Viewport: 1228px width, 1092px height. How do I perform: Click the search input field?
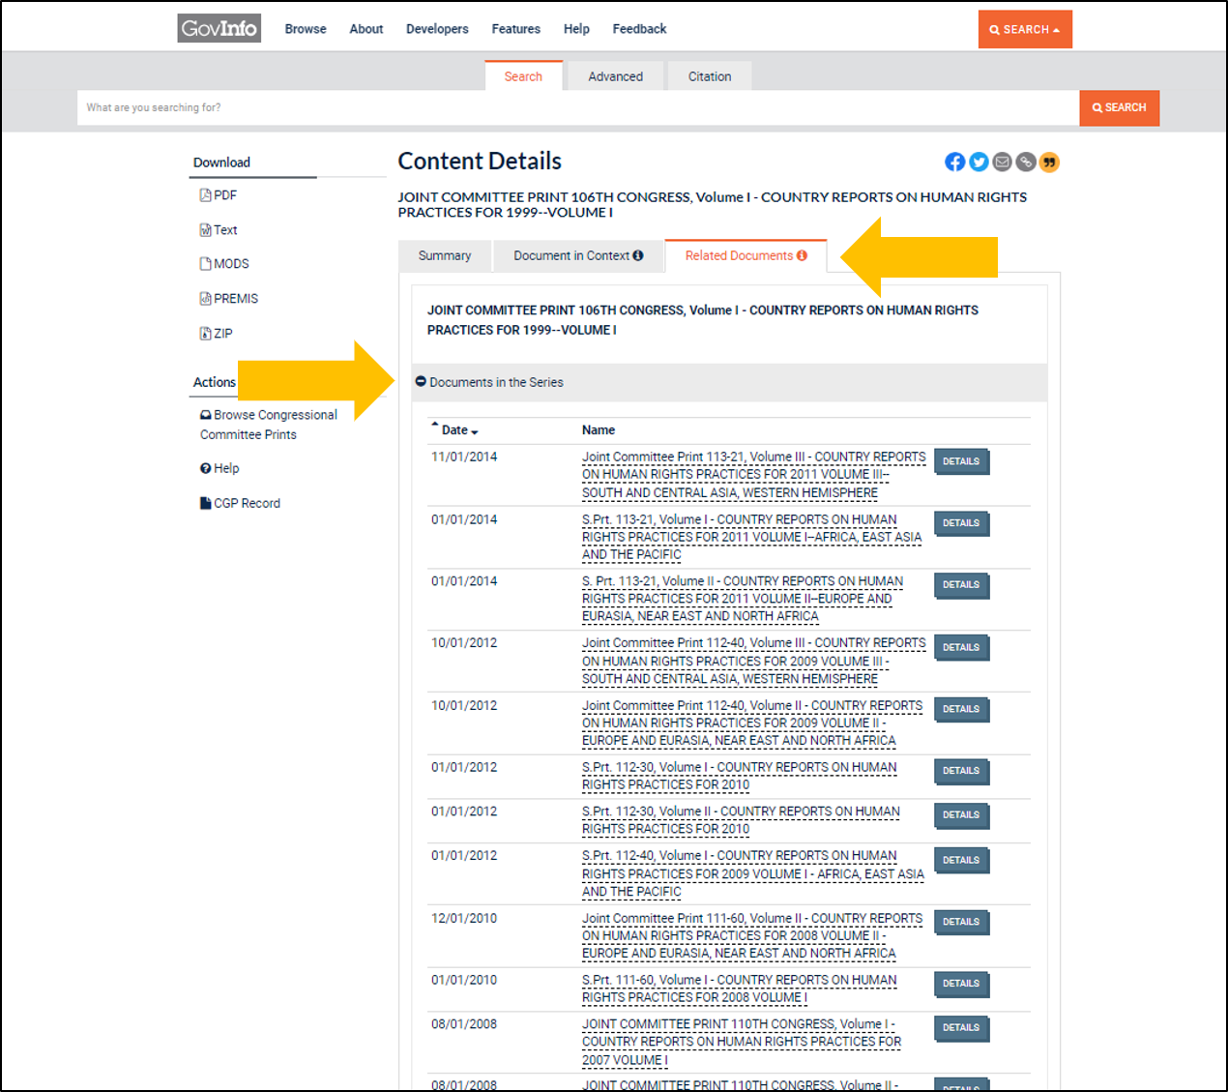pyautogui.click(x=570, y=107)
